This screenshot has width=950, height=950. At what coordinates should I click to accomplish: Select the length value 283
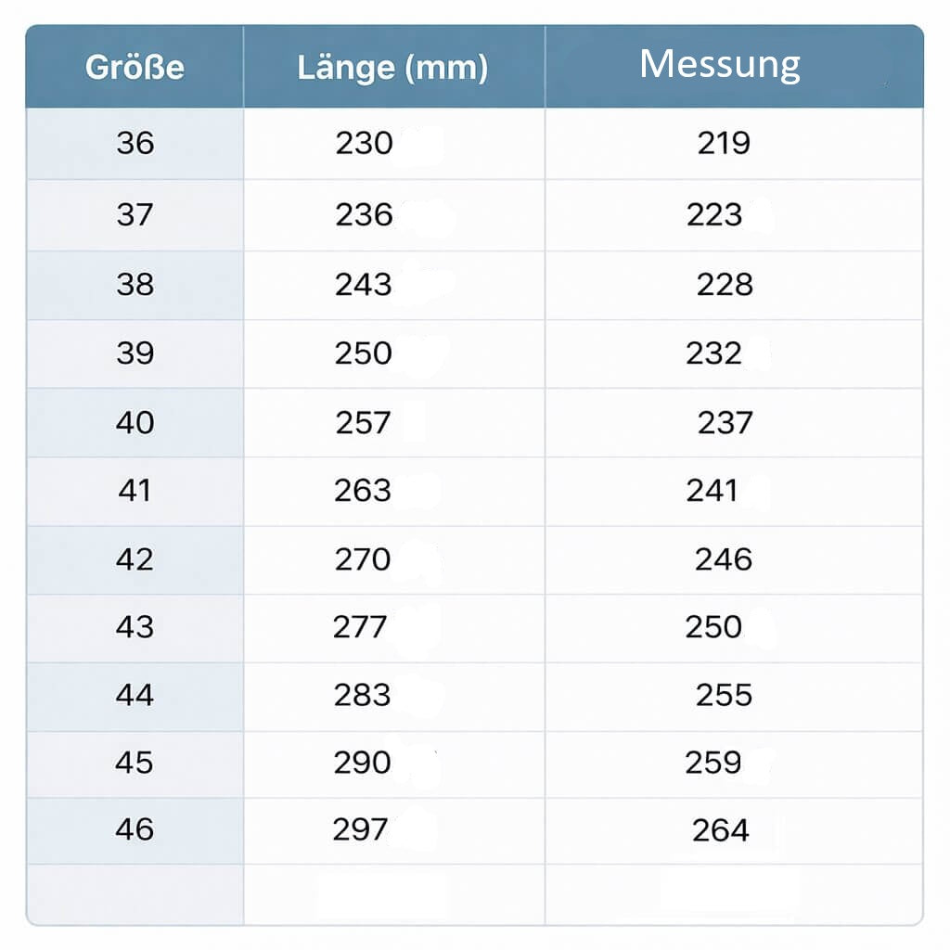(363, 695)
